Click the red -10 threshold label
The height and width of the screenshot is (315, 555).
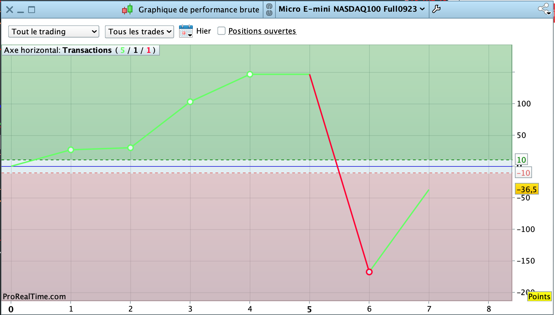coord(523,173)
